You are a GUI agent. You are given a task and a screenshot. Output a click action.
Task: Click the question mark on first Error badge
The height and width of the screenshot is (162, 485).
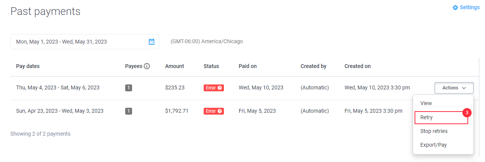(x=220, y=88)
